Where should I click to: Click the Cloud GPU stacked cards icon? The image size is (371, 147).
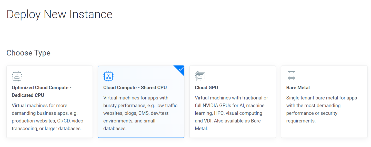(200, 76)
